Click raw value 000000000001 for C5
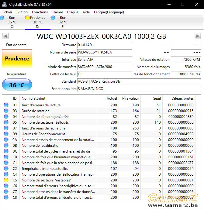Screen dimensions: 204x210 click(x=181, y=180)
